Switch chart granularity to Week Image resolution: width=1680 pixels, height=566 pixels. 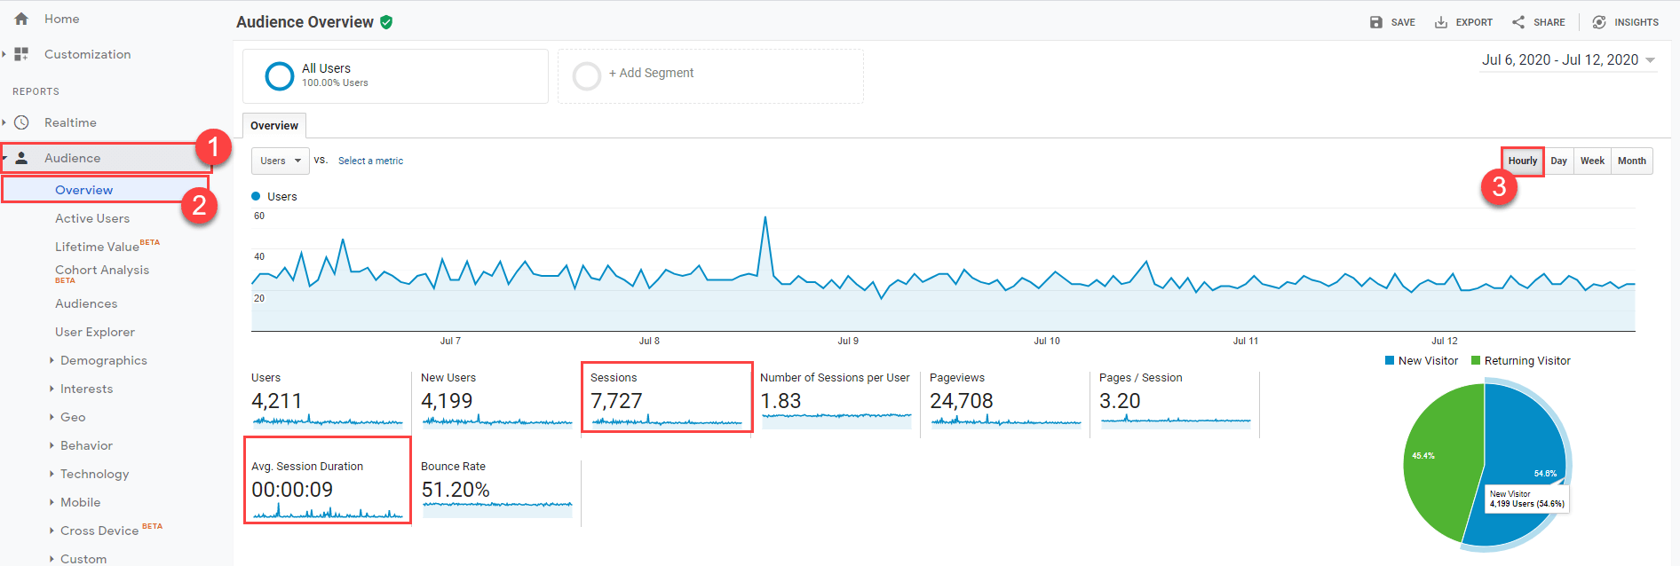(x=1592, y=161)
